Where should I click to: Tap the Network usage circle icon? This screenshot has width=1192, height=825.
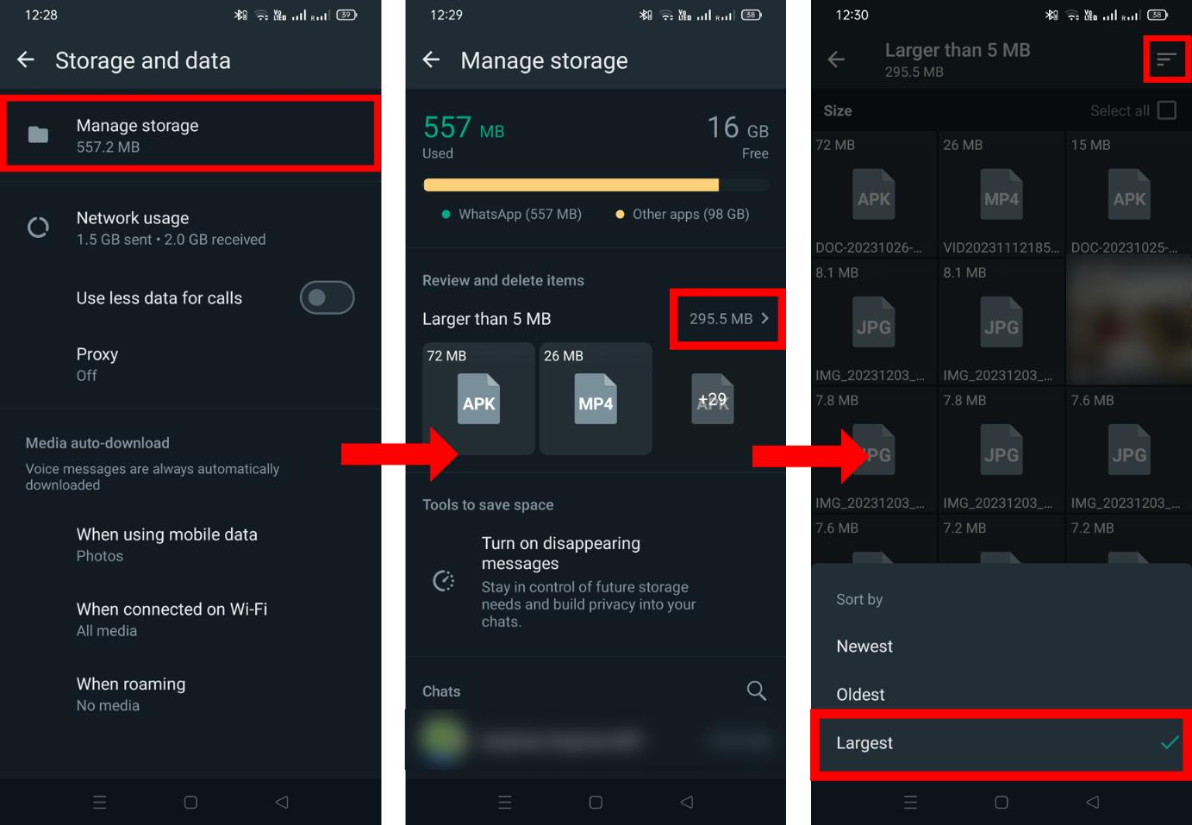click(38, 228)
